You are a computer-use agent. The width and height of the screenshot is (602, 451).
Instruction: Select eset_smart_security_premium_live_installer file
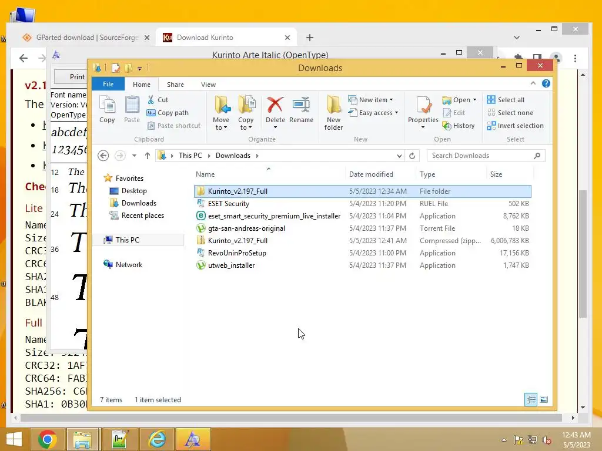tap(362, 216)
